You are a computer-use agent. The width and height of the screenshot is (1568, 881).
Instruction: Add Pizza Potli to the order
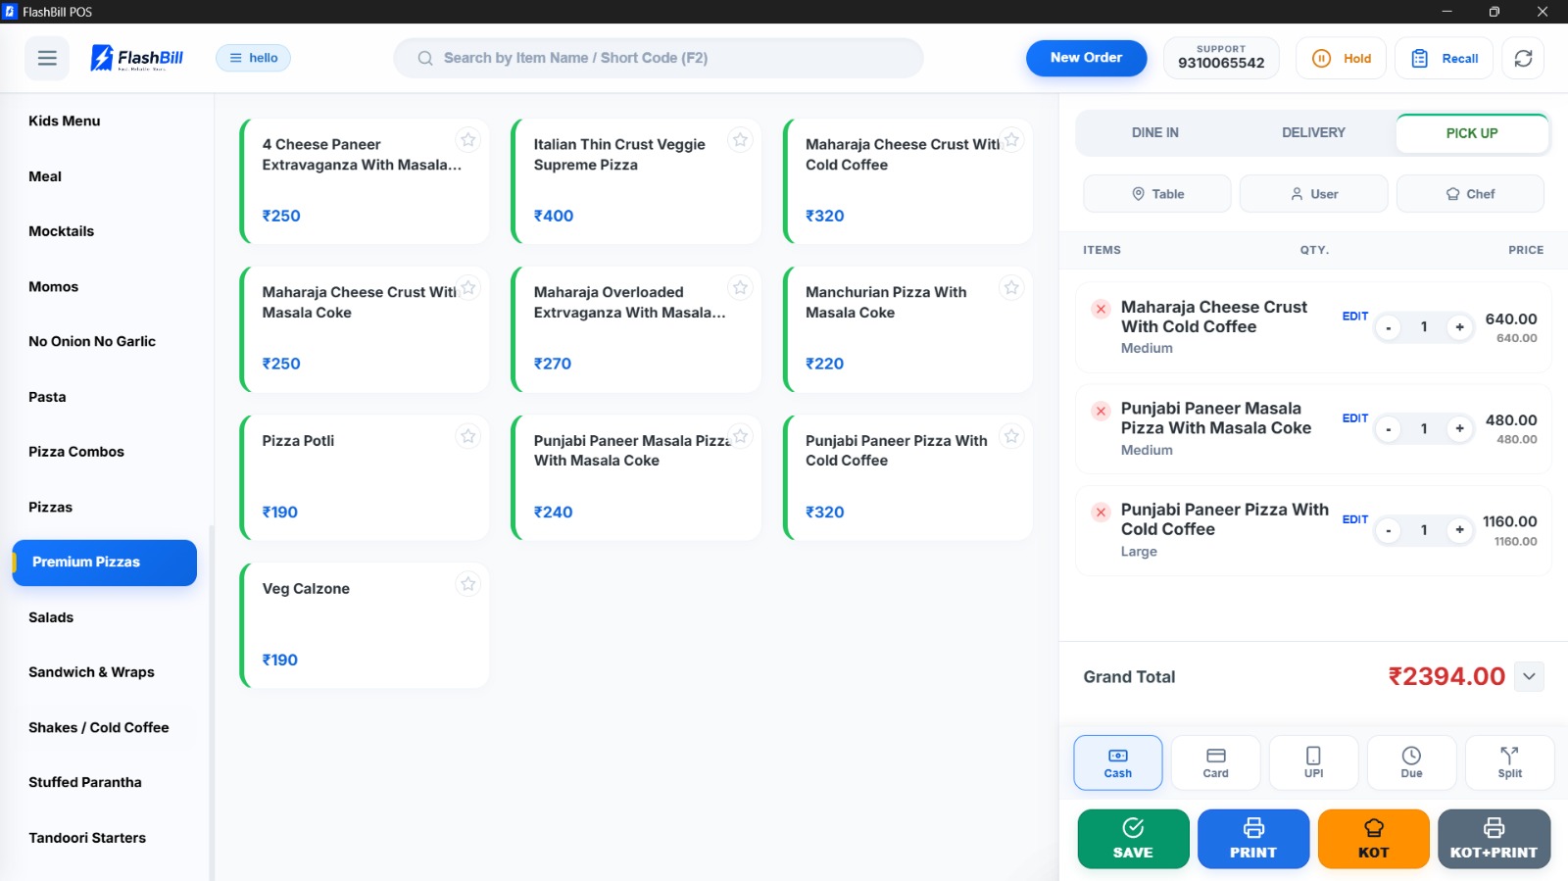(x=365, y=477)
